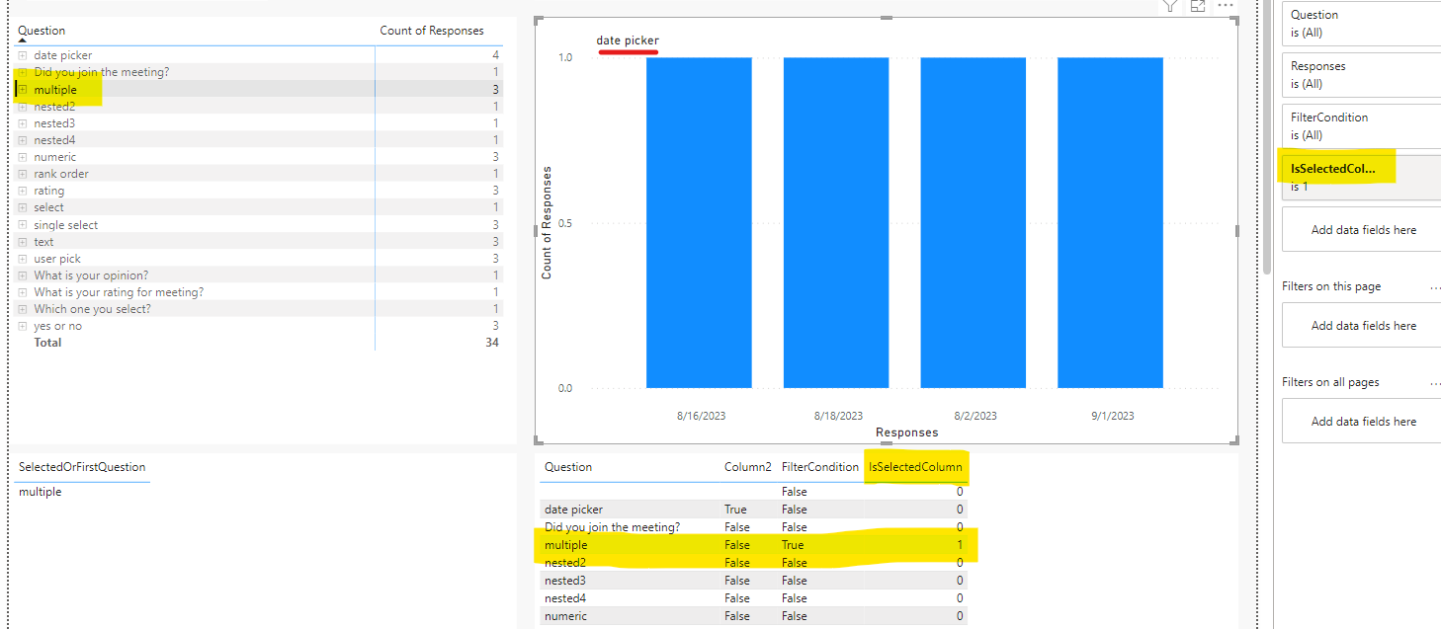The image size is (1441, 629).
Task: Click the 8/2/2023 bar in the chart
Action: click(x=974, y=222)
